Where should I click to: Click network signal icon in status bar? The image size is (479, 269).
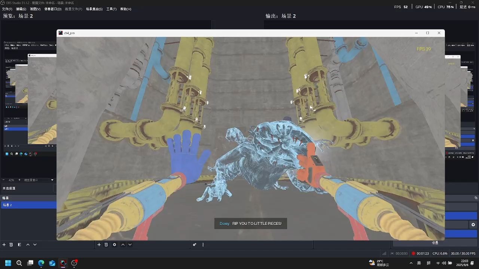pos(384,253)
